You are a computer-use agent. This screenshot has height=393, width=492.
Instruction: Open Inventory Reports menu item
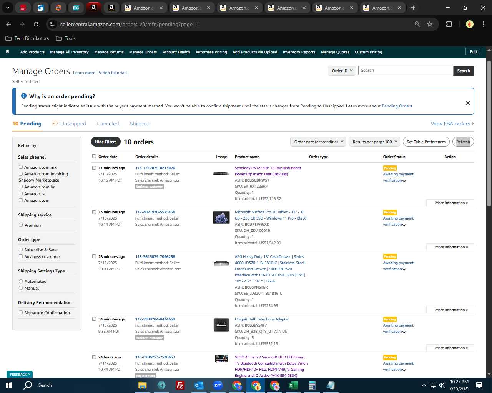click(299, 52)
